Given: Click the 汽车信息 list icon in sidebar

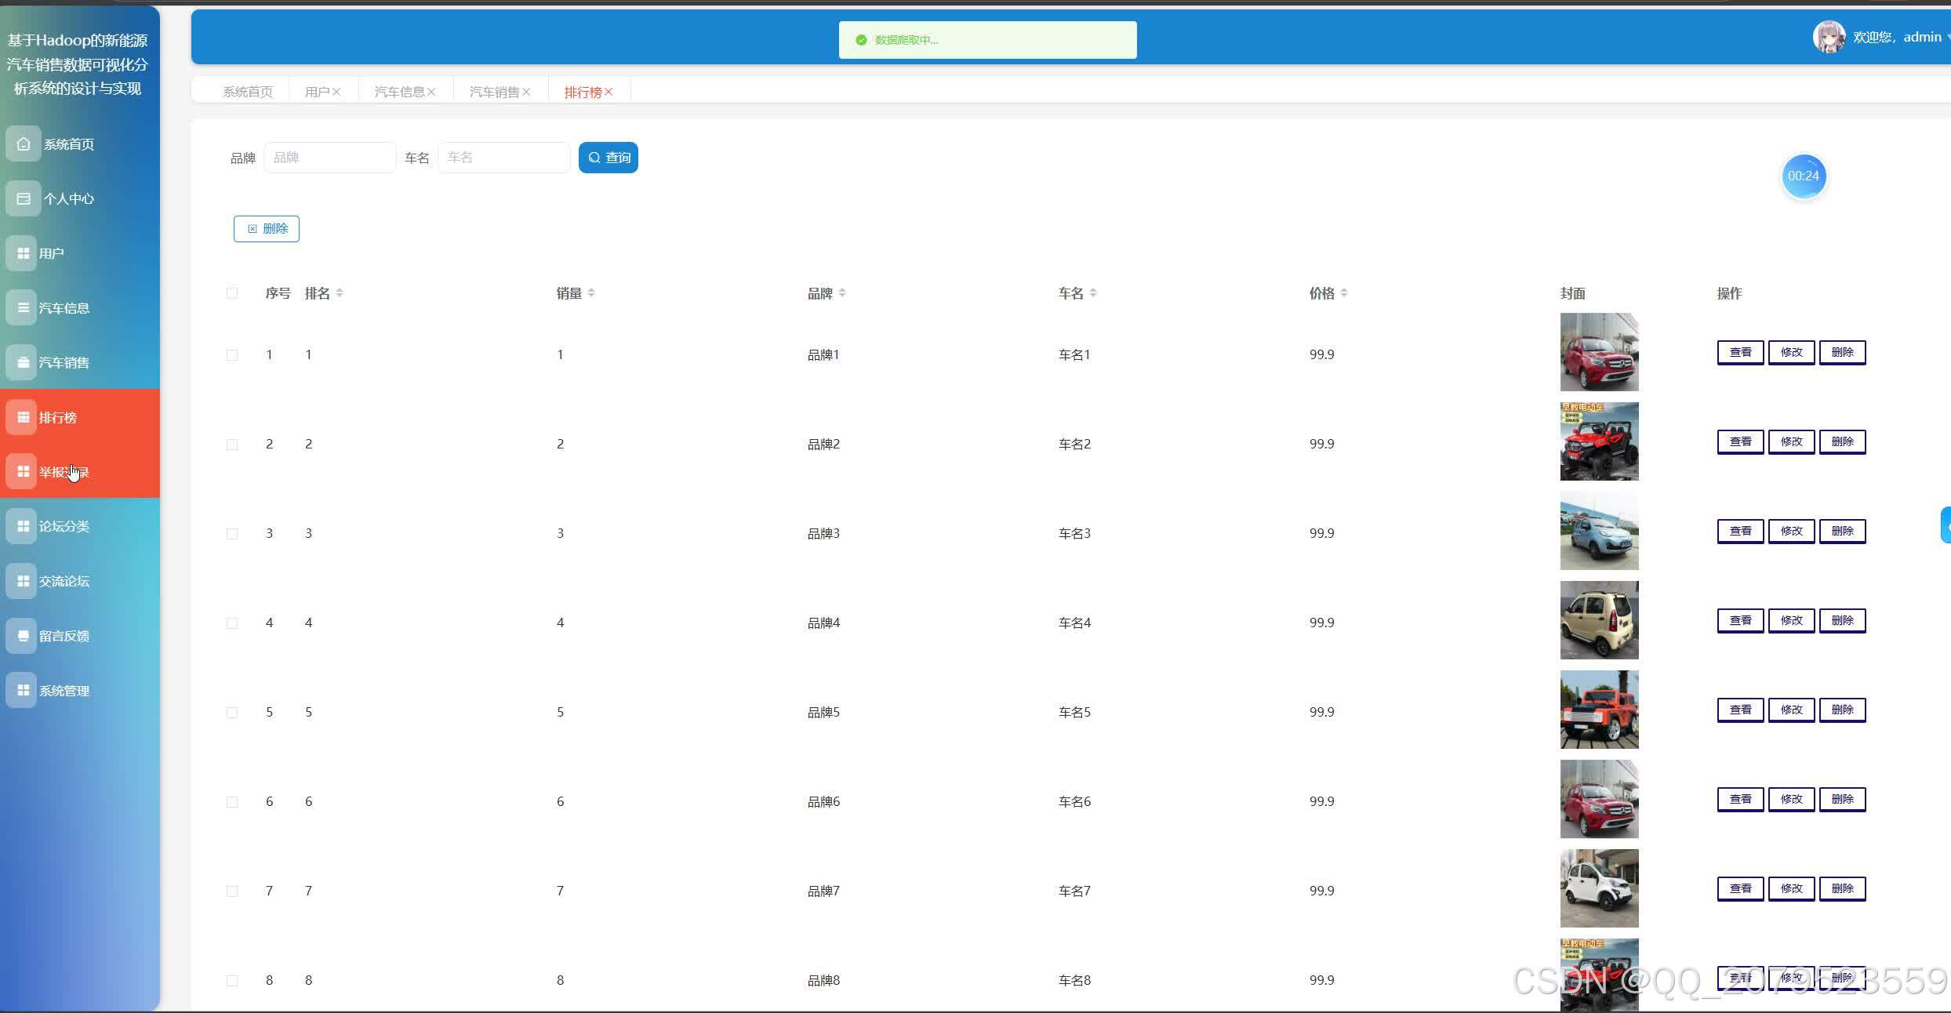Looking at the screenshot, I should [24, 308].
